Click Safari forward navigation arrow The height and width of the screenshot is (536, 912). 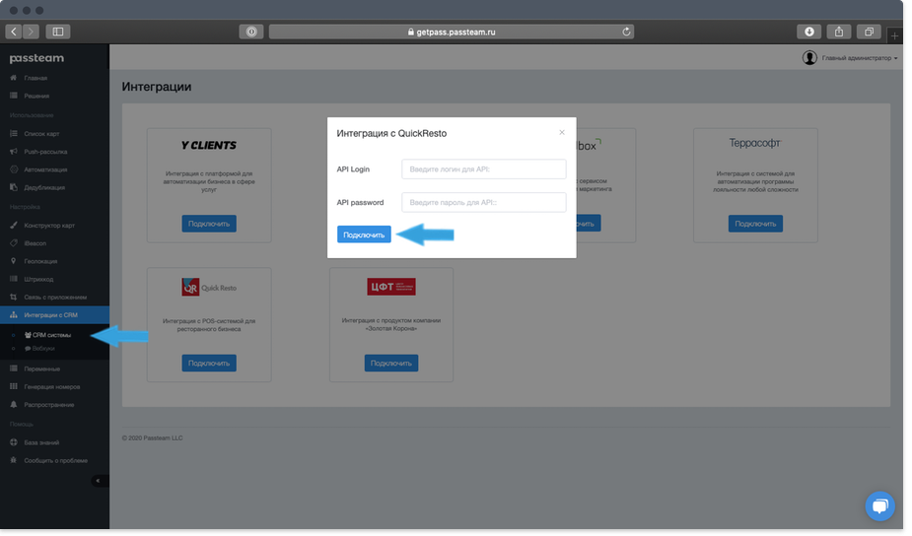coord(31,32)
